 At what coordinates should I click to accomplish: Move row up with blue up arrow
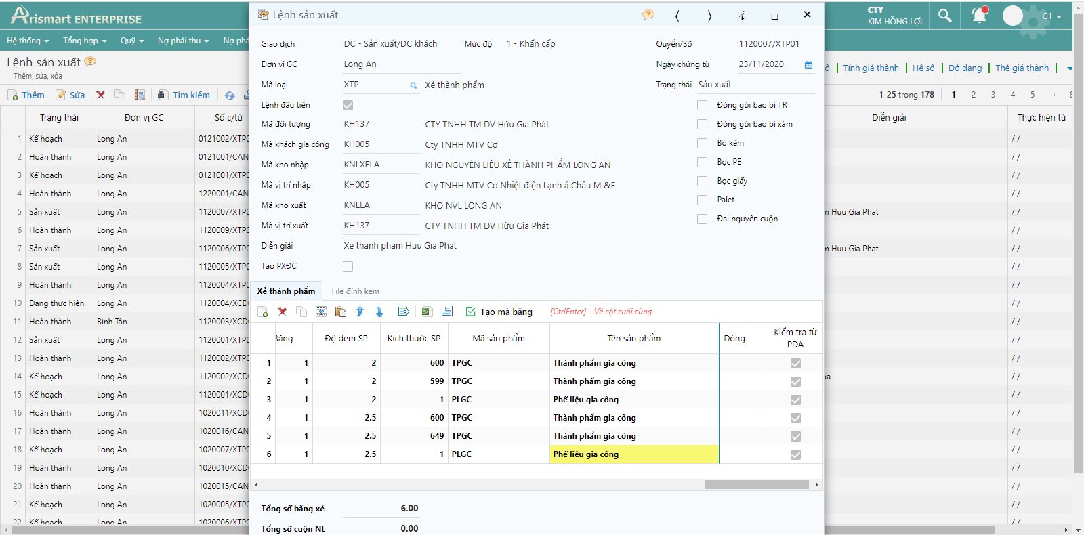pos(360,312)
